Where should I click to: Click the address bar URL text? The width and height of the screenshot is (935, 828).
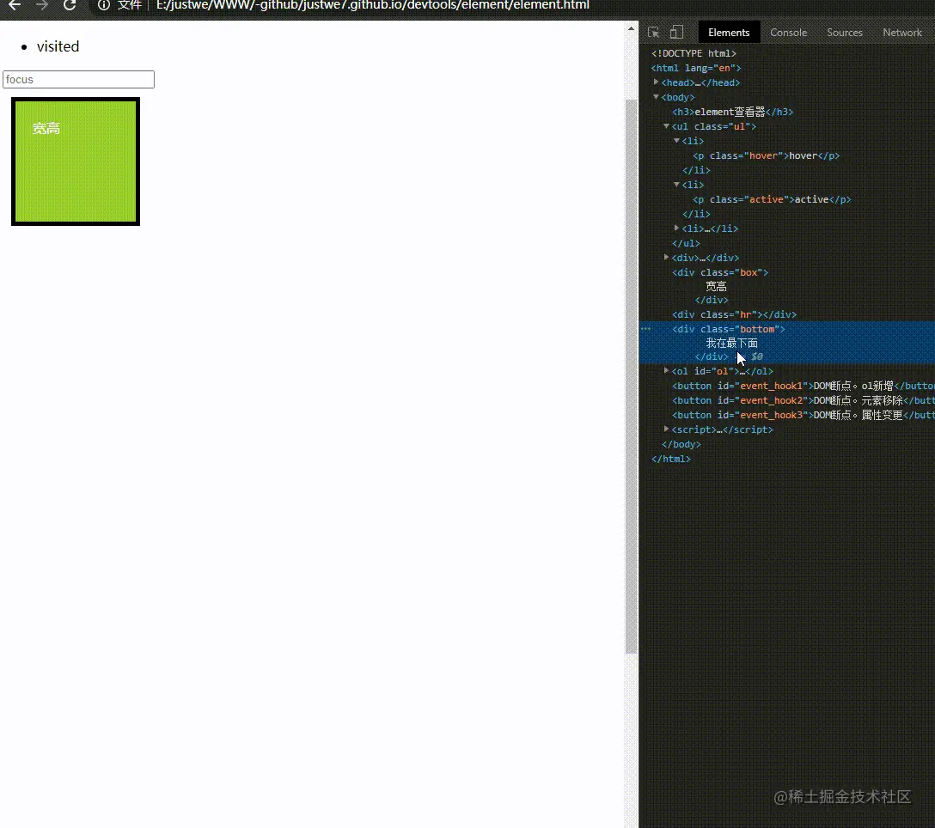tap(373, 5)
